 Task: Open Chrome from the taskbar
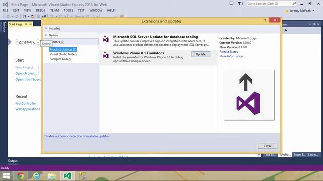pyautogui.click(x=20, y=176)
